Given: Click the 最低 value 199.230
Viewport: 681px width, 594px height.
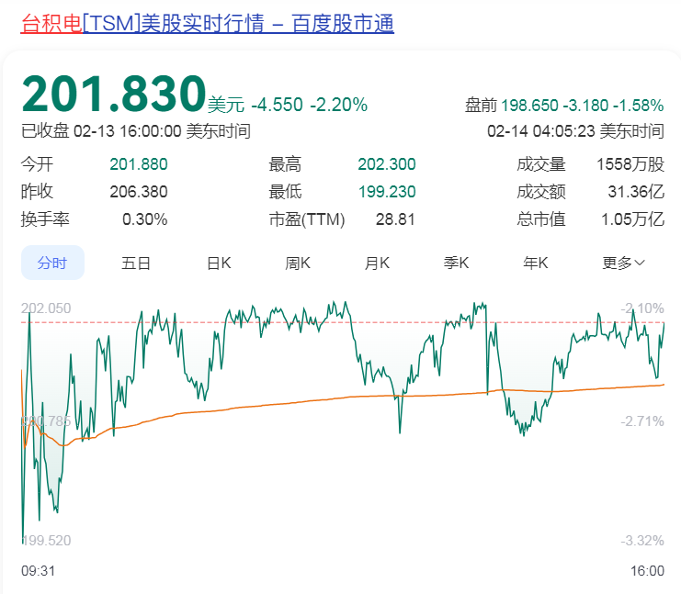Looking at the screenshot, I should (x=387, y=192).
